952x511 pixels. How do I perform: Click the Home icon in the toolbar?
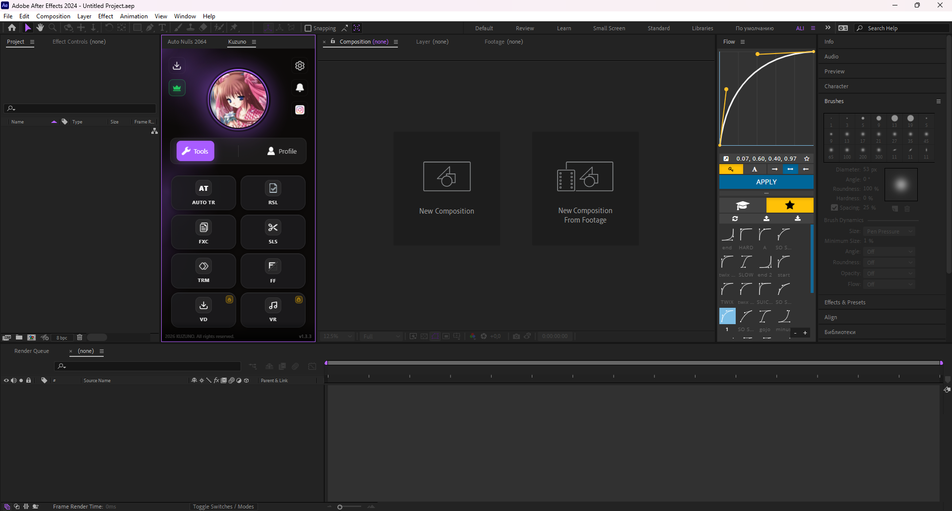click(x=12, y=28)
